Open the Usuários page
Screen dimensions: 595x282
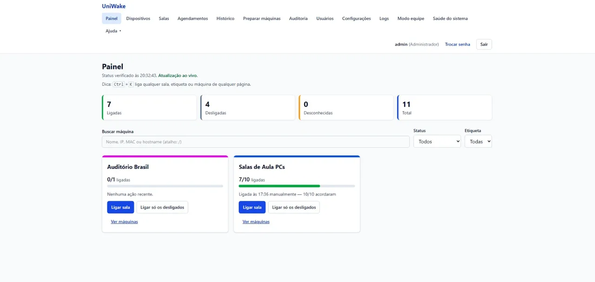click(x=325, y=19)
